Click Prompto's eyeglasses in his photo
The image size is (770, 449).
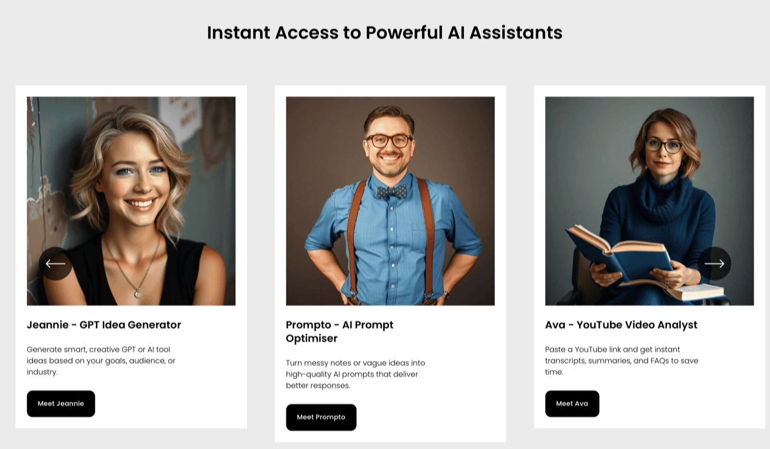[389, 141]
